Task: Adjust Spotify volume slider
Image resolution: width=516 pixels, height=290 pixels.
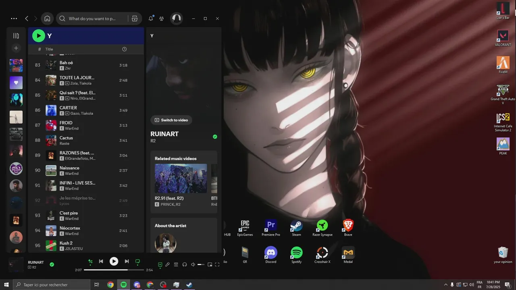Action: tap(201, 265)
